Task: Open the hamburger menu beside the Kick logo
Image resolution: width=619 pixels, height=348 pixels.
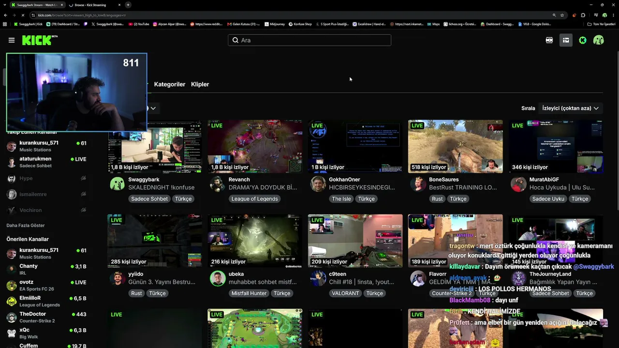Action: tap(12, 40)
